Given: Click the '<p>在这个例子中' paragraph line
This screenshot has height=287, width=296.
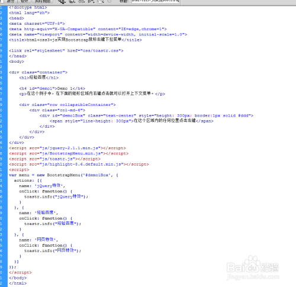Looking at the screenshot, I should pos(92,93).
